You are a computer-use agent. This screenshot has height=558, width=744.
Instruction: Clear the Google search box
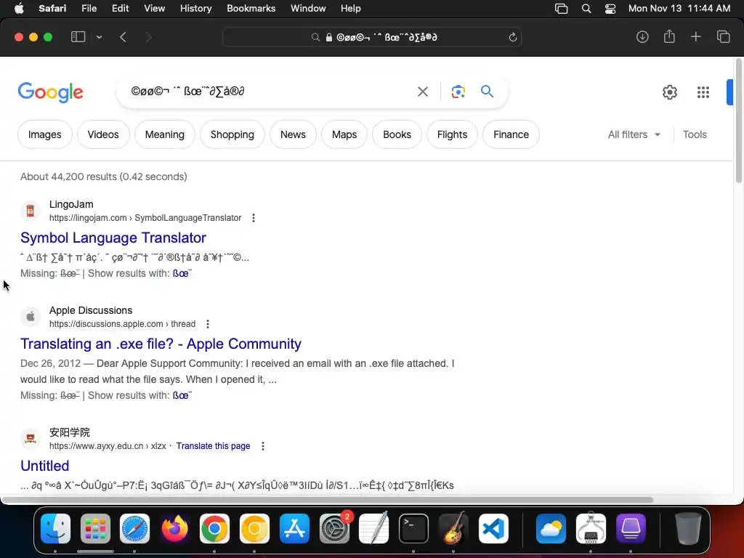point(422,92)
